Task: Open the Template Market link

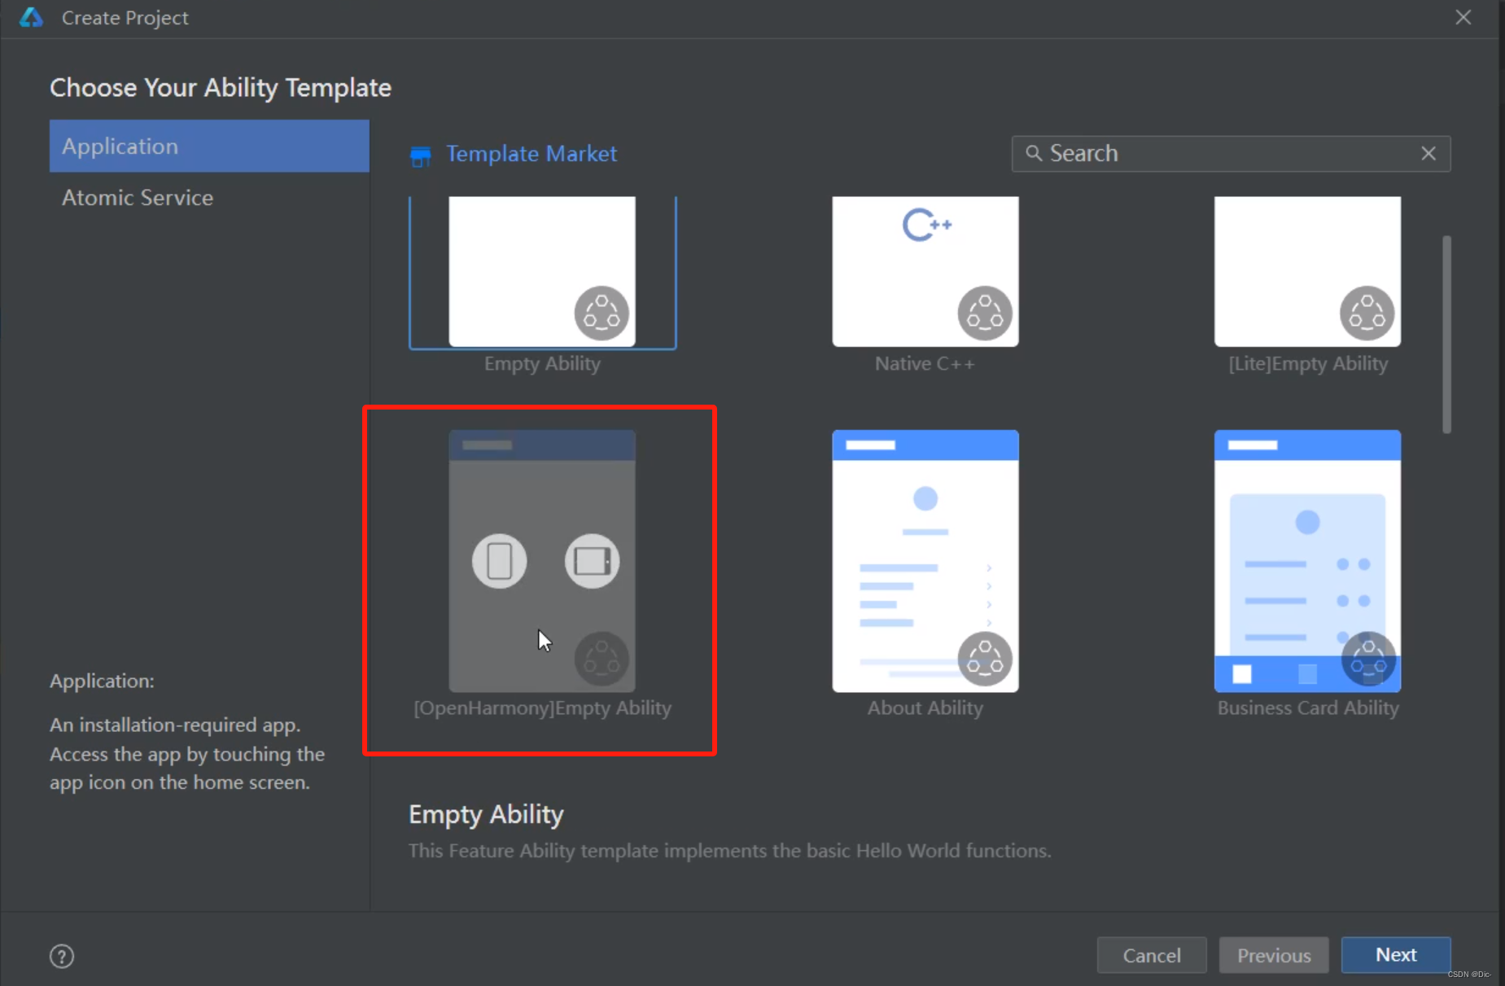Action: point(532,154)
